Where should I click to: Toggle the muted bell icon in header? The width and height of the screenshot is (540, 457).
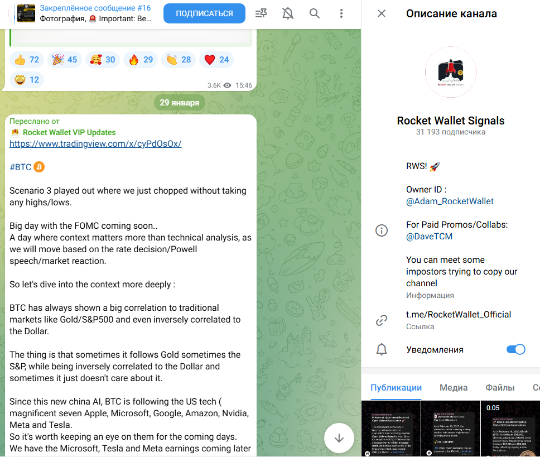tap(287, 13)
